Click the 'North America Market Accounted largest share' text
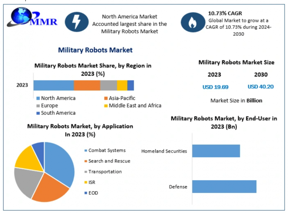This screenshot has height=213, width=288. [129, 24]
